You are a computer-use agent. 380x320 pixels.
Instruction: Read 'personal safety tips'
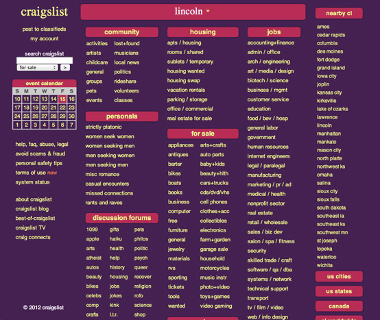tap(39, 163)
